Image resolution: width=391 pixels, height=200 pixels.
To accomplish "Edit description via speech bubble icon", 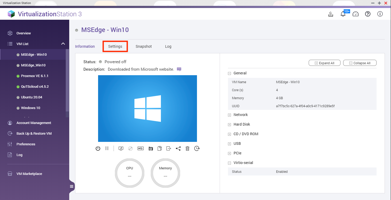I will (179, 69).
